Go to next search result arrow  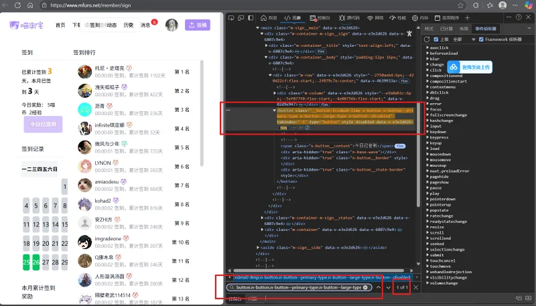click(x=389, y=287)
